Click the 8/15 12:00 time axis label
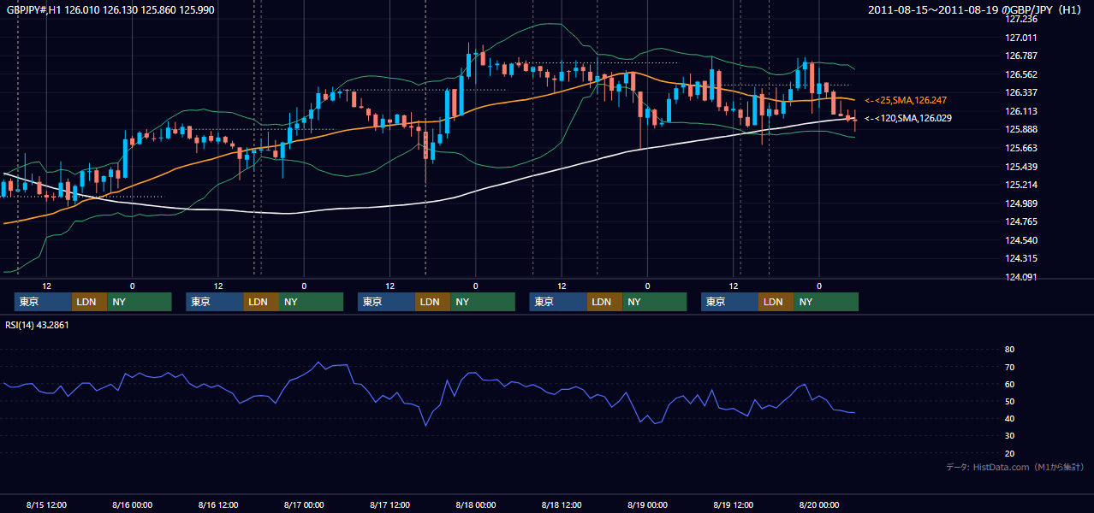 pyautogui.click(x=46, y=504)
